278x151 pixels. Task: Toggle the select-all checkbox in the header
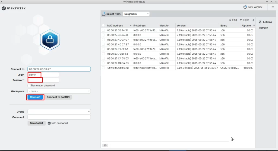point(103,25)
